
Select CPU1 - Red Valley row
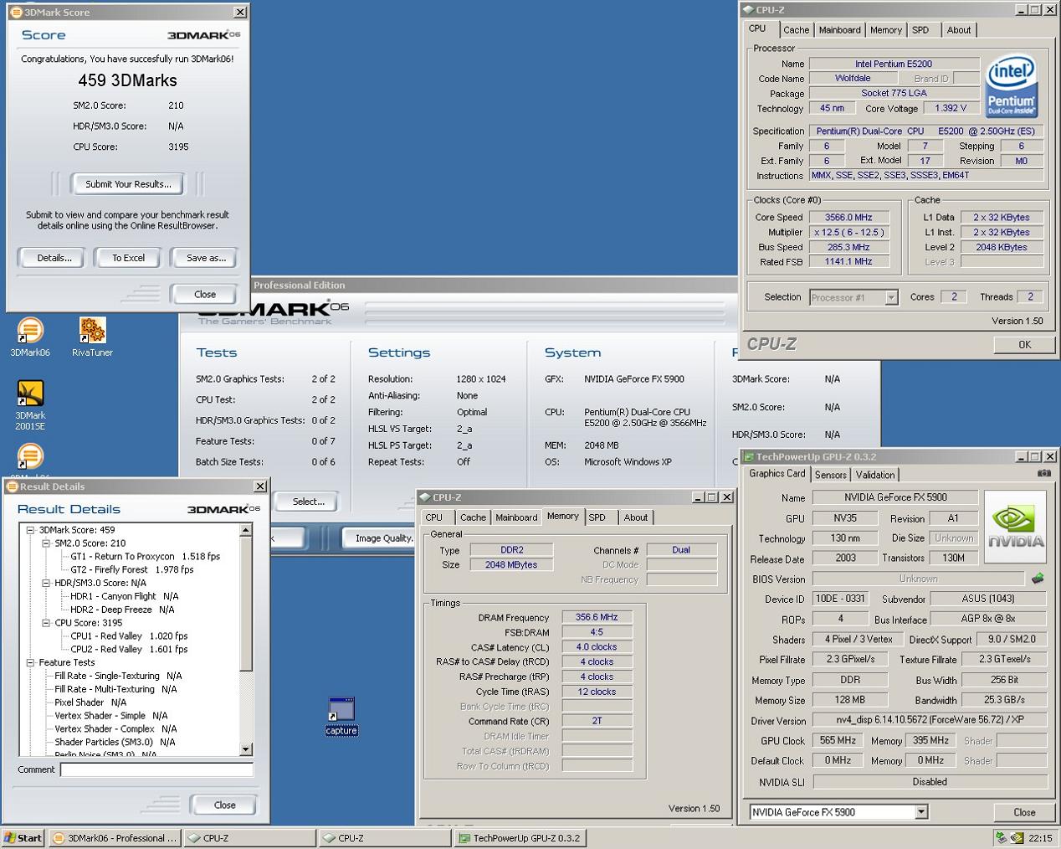click(129, 636)
